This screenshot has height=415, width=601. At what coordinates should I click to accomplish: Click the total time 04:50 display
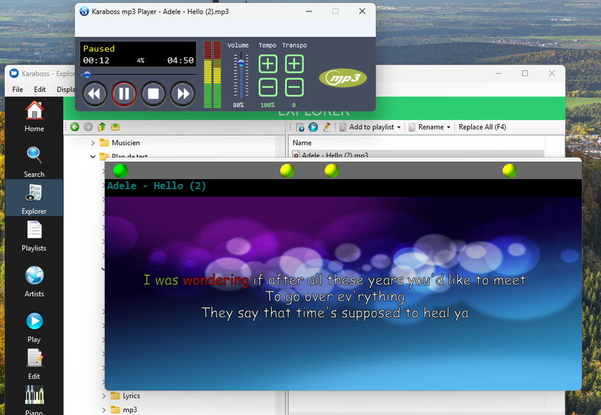pyautogui.click(x=181, y=60)
